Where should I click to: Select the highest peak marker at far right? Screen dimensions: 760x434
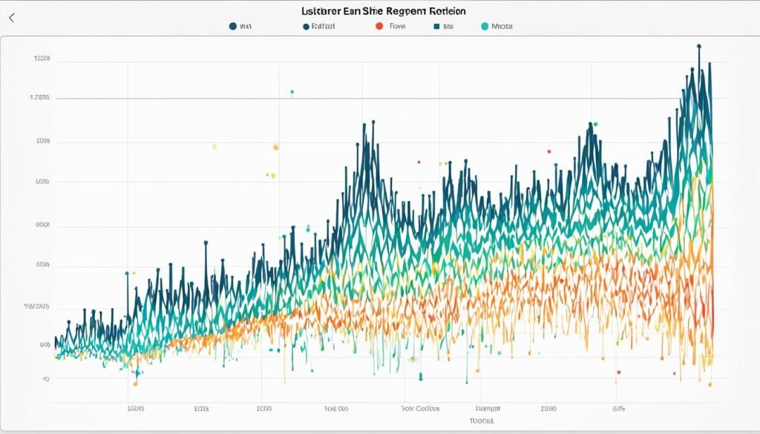(699, 47)
